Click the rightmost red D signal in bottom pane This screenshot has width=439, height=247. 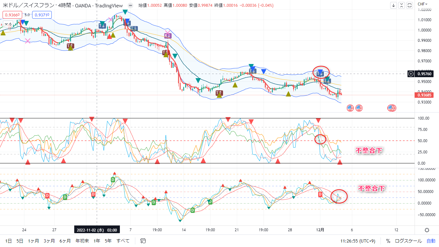coord(320,194)
